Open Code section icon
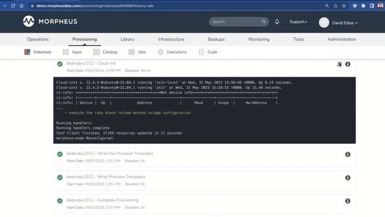Screen dimensions: 385x217 pos(202,52)
